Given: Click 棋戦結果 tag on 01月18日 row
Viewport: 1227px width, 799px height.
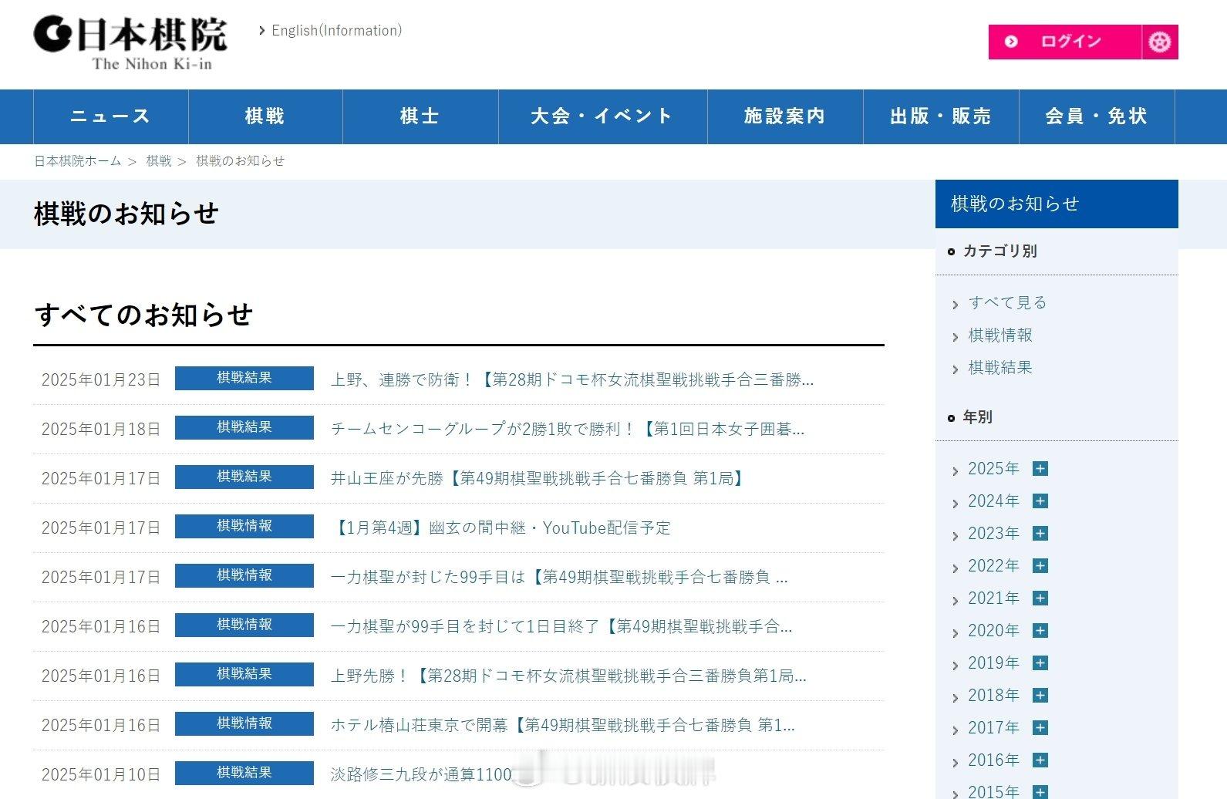Looking at the screenshot, I should [x=244, y=427].
